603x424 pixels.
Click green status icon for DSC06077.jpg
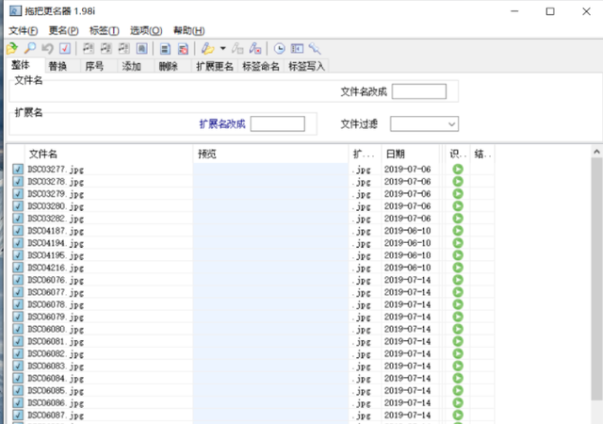click(458, 292)
